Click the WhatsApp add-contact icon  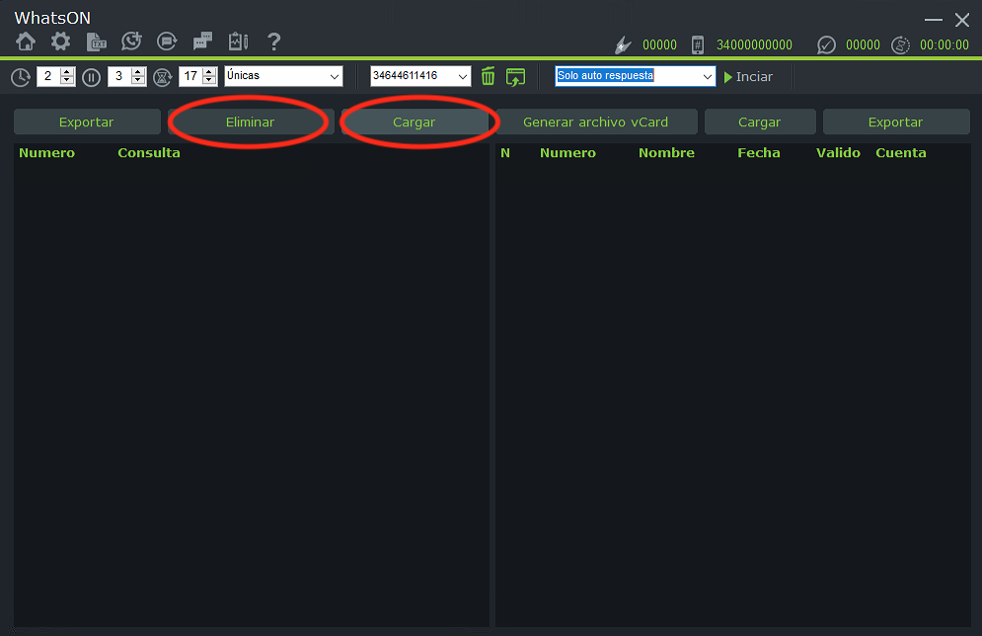click(x=131, y=42)
